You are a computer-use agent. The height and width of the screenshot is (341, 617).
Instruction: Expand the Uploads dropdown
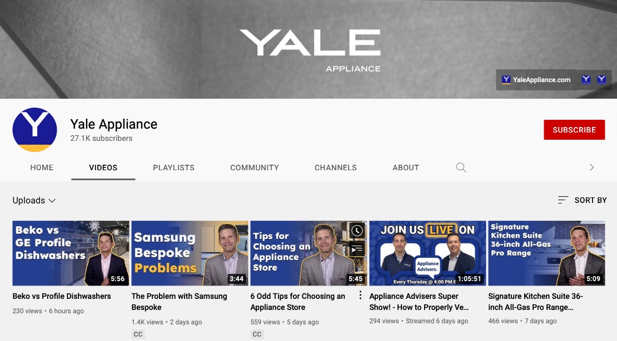34,201
